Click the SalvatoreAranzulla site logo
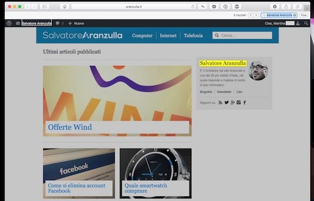 (82, 35)
